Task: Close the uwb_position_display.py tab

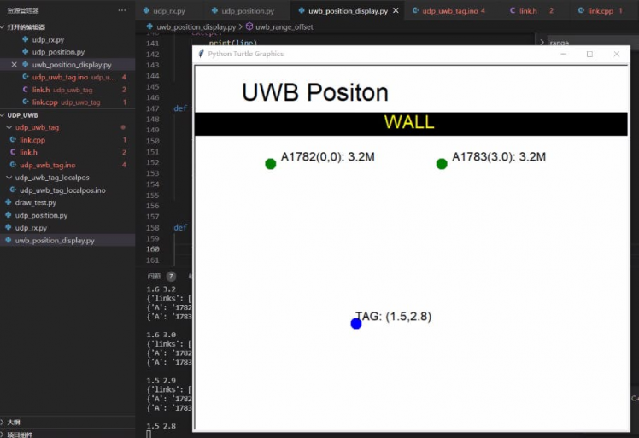Action: click(396, 10)
